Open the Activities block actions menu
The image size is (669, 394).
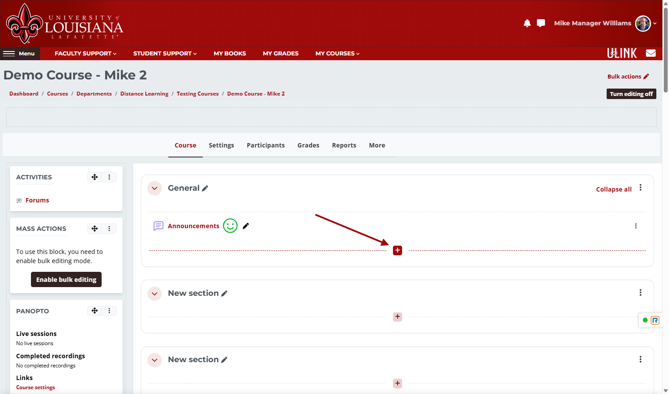[x=109, y=177]
